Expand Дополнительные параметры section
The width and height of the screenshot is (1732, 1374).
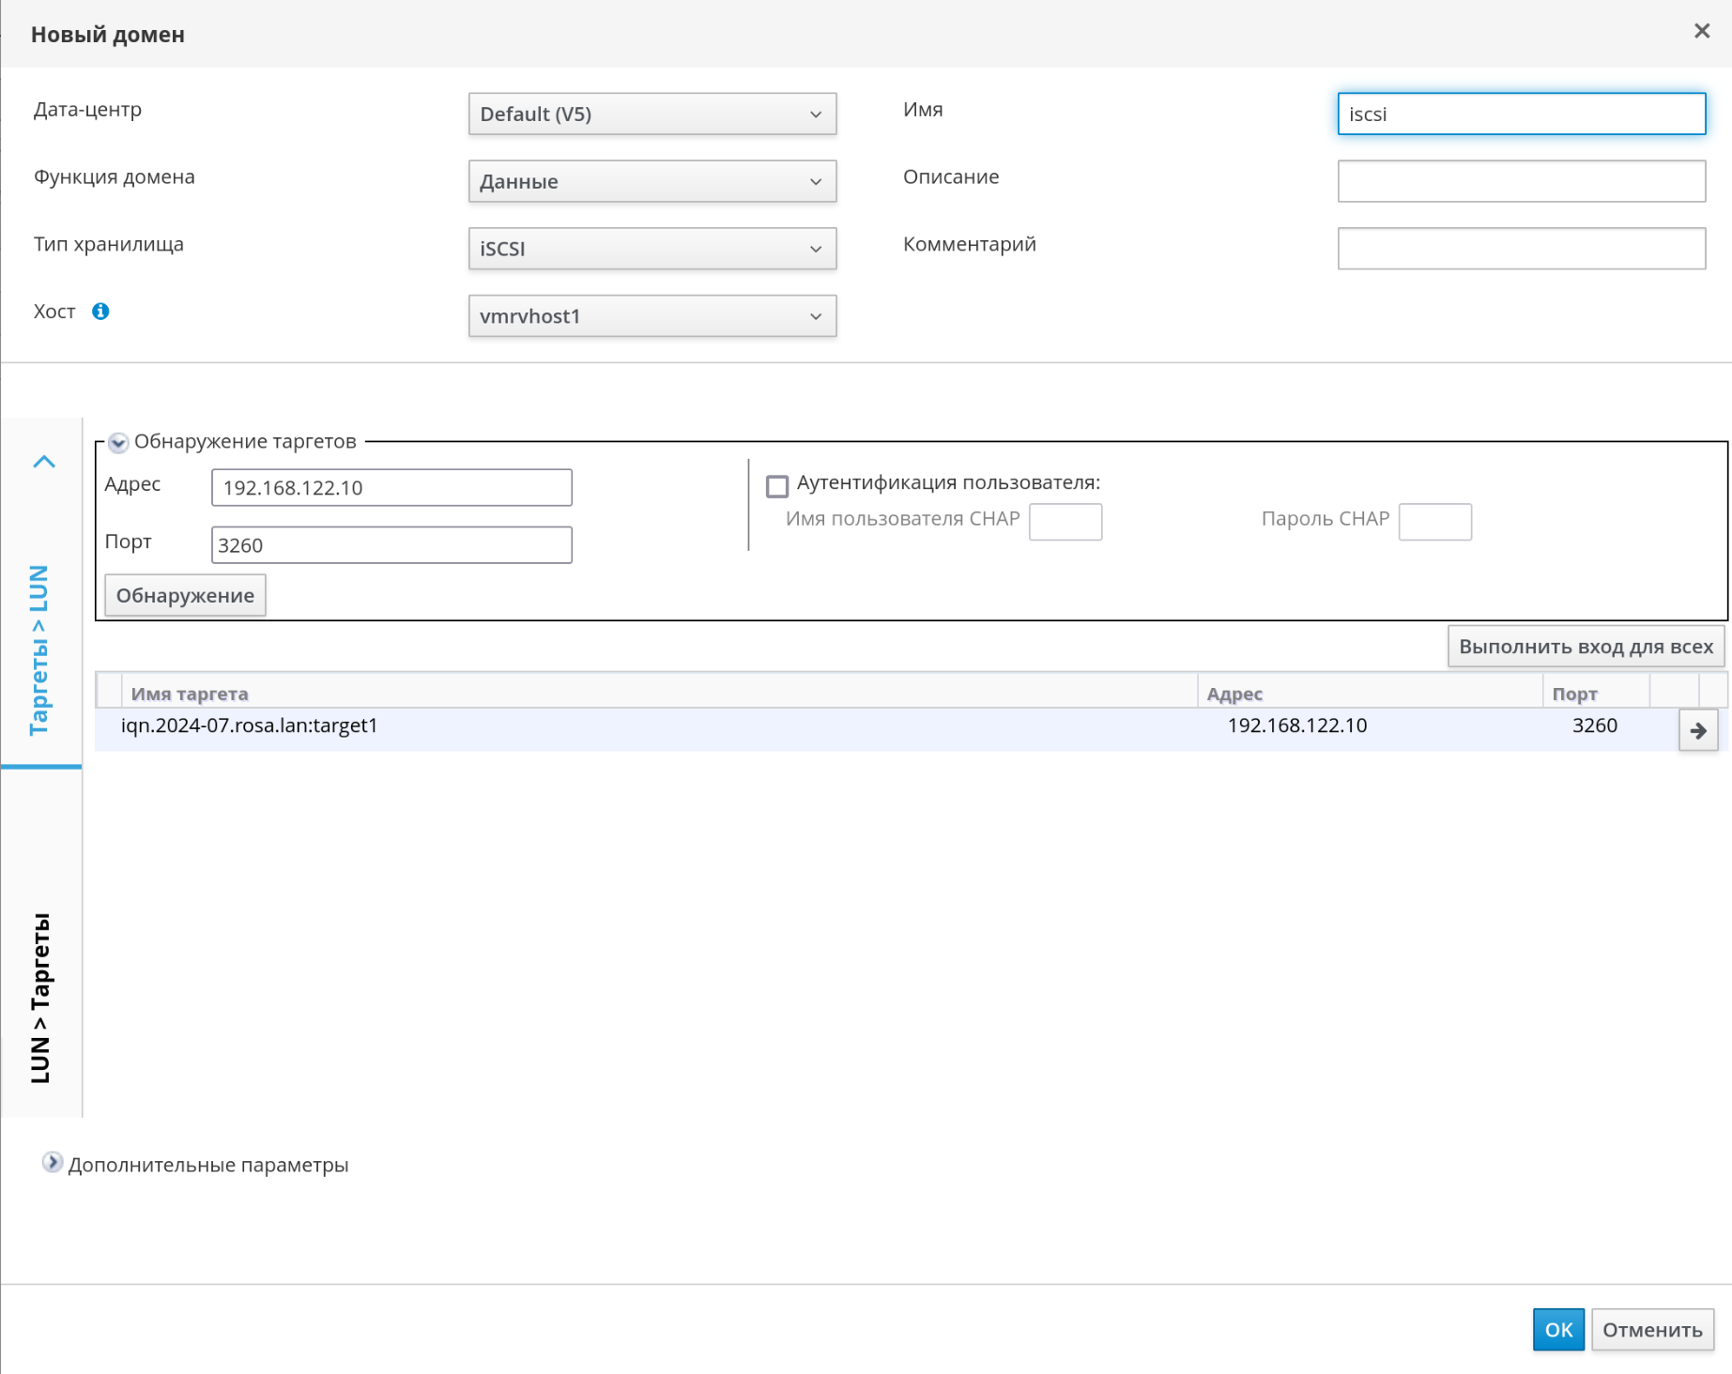[x=53, y=1163]
